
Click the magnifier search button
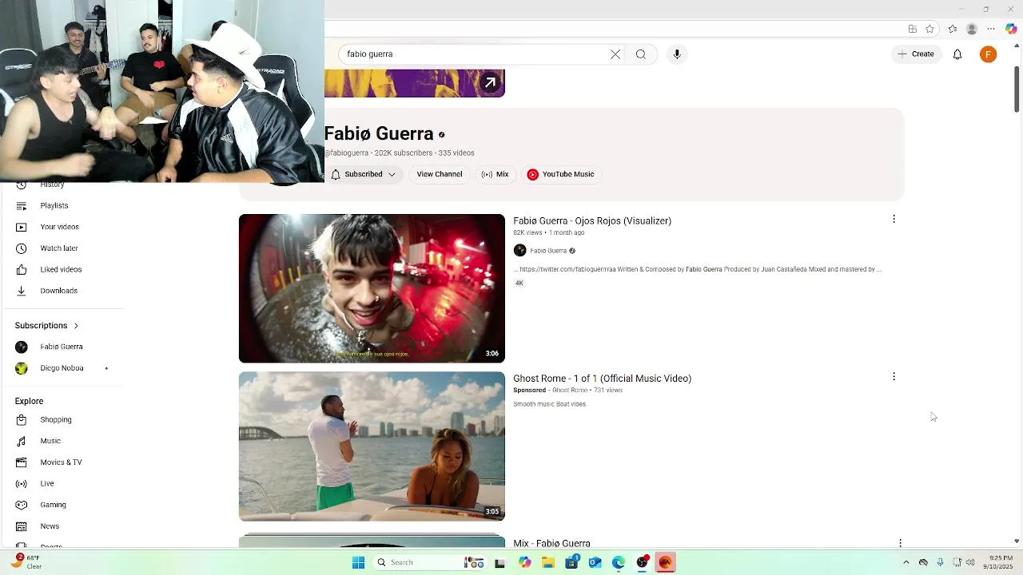coord(641,54)
